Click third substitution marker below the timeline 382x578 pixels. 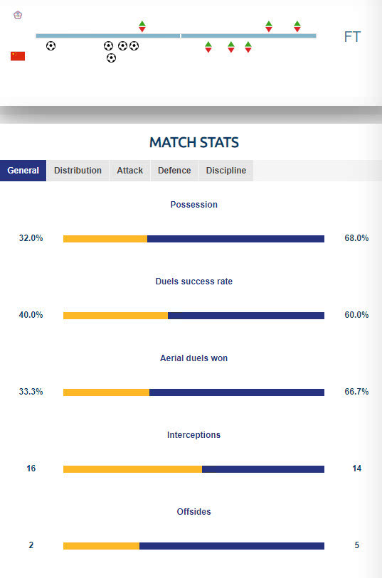[248, 47]
